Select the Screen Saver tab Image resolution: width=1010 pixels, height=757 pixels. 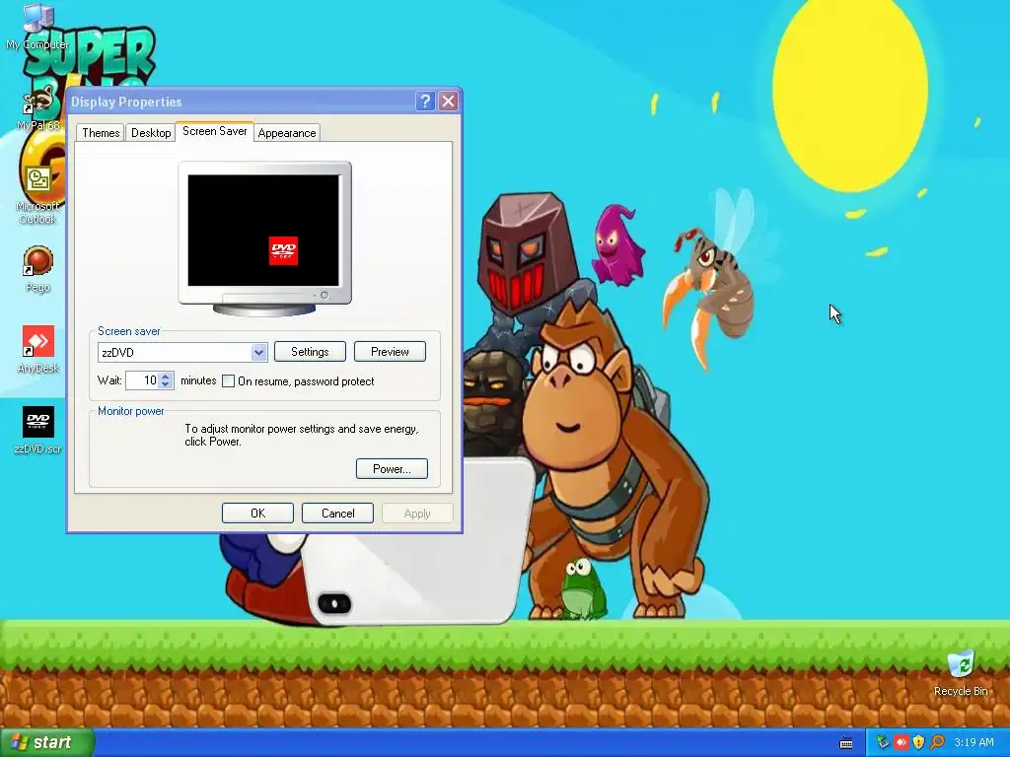[214, 131]
